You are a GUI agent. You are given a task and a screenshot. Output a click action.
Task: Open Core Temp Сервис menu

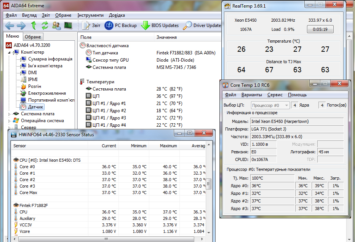tap(275, 95)
